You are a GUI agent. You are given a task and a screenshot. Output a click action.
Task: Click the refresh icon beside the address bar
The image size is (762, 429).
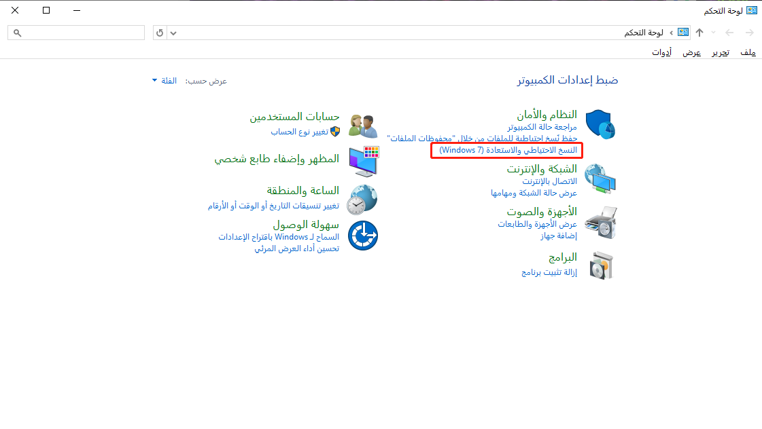pyautogui.click(x=159, y=32)
